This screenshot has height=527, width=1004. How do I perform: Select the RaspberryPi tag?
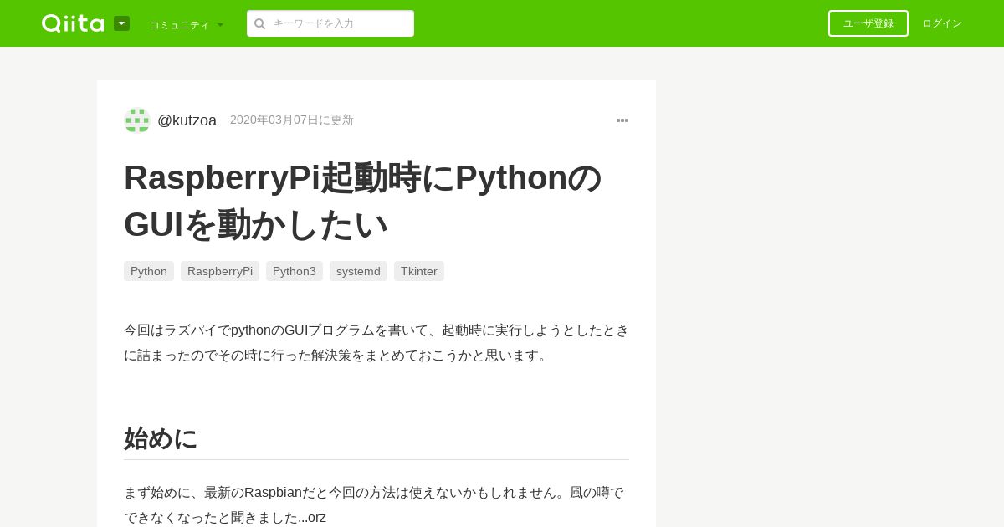point(220,271)
